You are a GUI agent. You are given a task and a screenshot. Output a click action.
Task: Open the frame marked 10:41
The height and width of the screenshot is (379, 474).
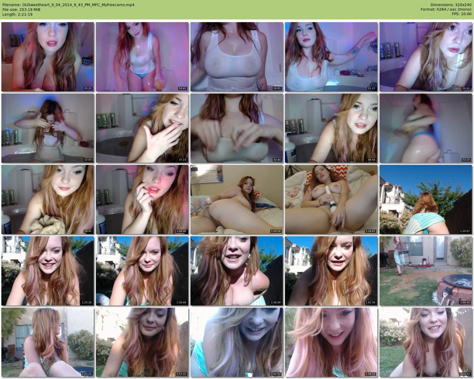(142, 57)
